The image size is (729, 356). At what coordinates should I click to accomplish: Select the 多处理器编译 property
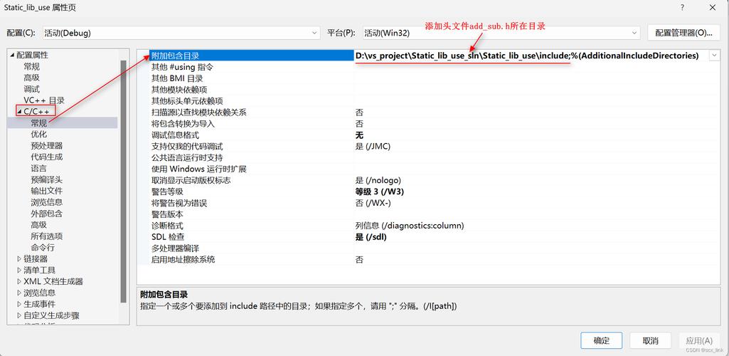point(175,248)
